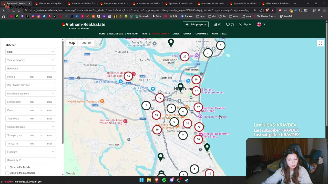Viewport: 328px width, 184px height.
Task: Open the Instagram bookmark icon
Action: pos(39,16)
